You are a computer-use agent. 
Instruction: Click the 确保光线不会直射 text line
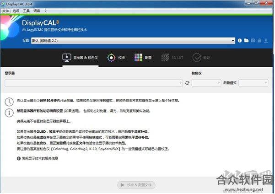pos(44,121)
